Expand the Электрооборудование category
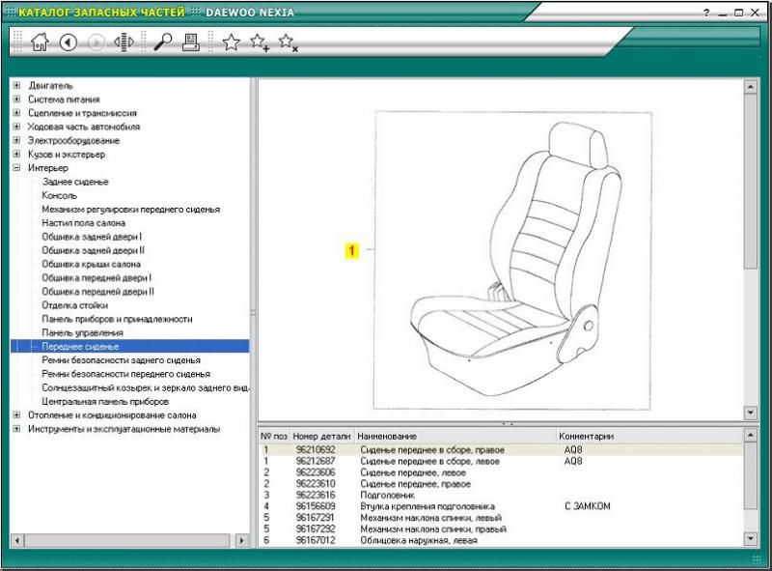 (16, 140)
